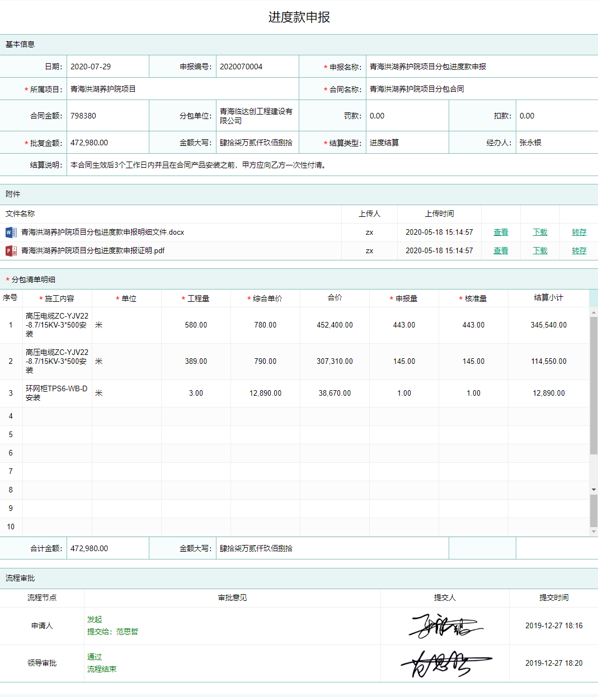Click 工程量 value 580.00
The width and height of the screenshot is (598, 697).
(196, 325)
